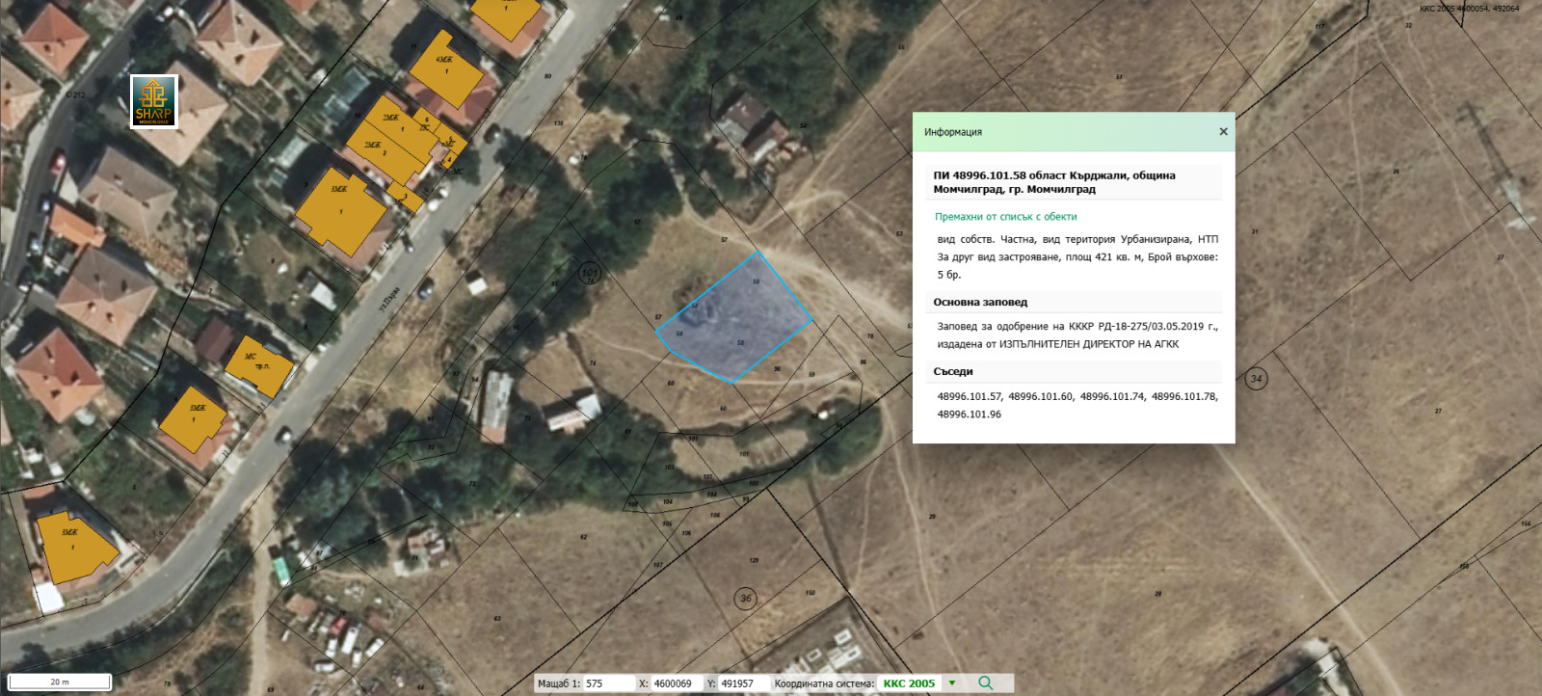Focus the Мащаб scale input field
Screen dimensions: 1542x696
tap(607, 683)
